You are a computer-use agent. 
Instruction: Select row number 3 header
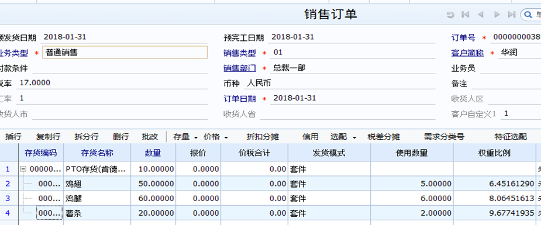click(x=9, y=199)
